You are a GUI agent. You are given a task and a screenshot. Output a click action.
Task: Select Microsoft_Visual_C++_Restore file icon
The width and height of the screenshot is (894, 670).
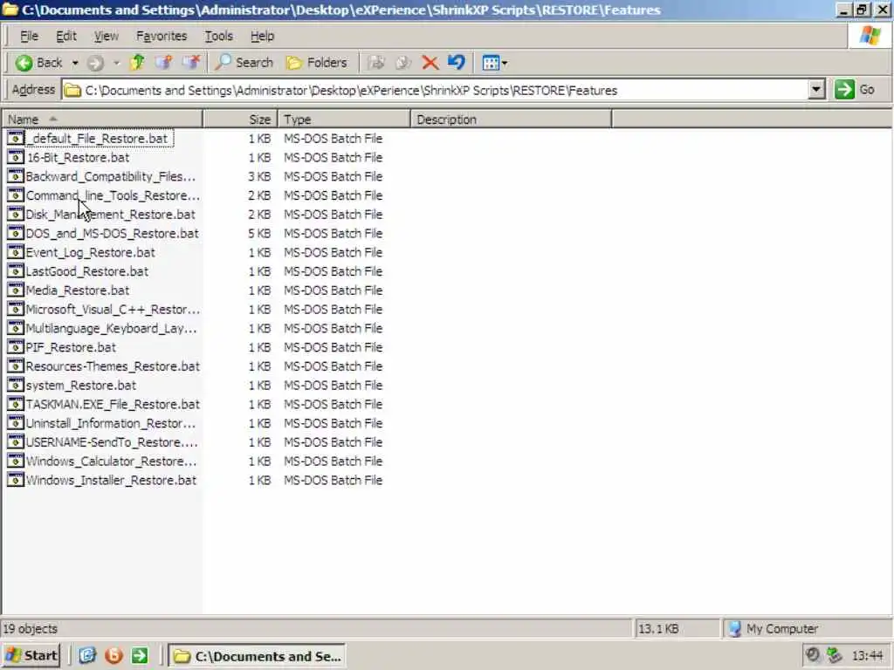click(16, 310)
